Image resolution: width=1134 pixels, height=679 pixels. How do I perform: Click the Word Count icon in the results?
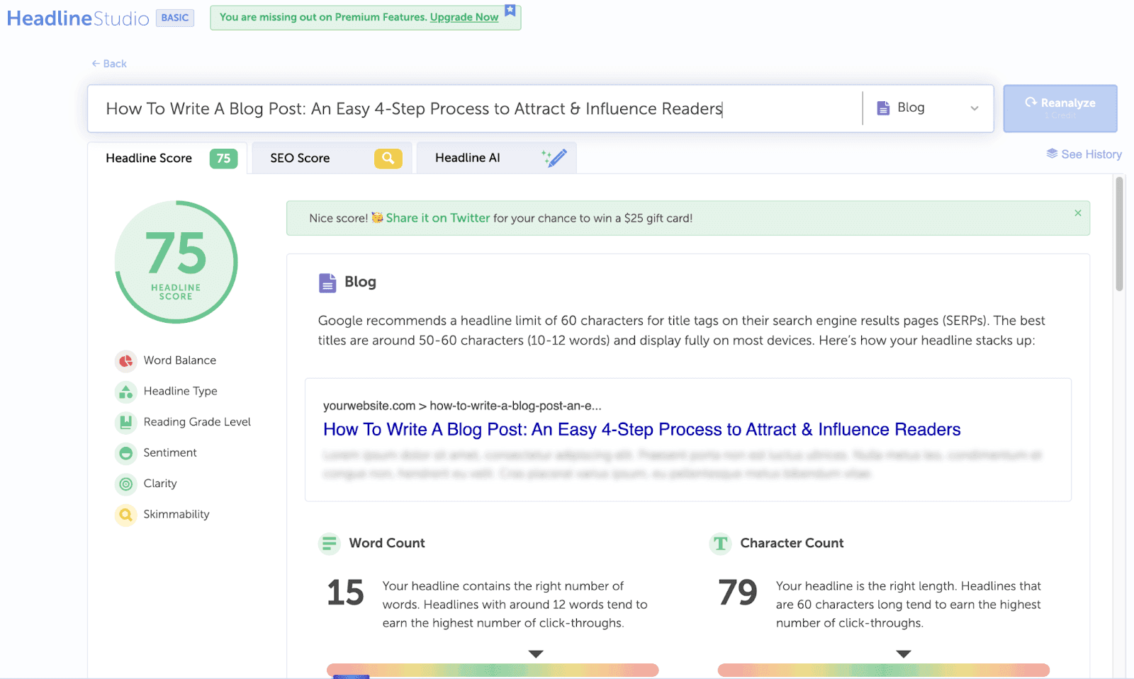pyautogui.click(x=330, y=544)
